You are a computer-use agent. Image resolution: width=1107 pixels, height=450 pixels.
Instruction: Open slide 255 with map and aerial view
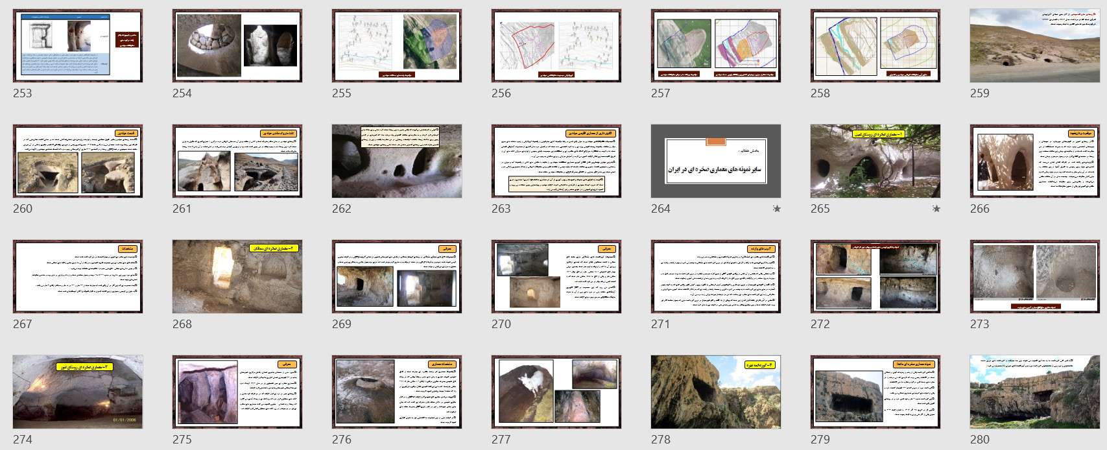(397, 46)
